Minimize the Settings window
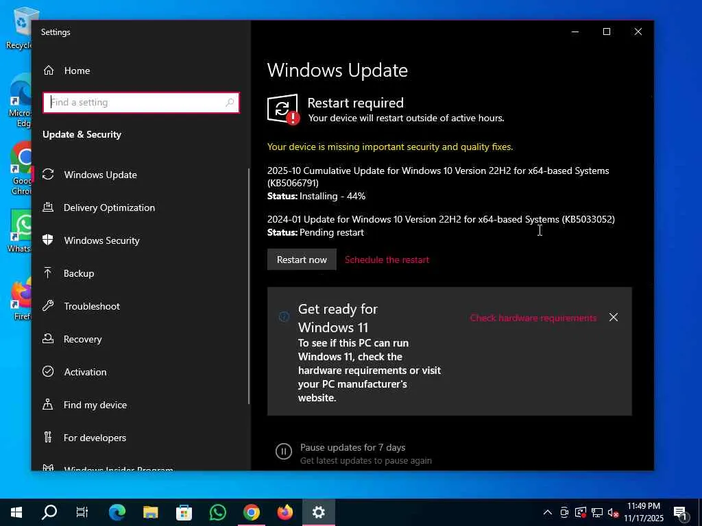 (575, 32)
